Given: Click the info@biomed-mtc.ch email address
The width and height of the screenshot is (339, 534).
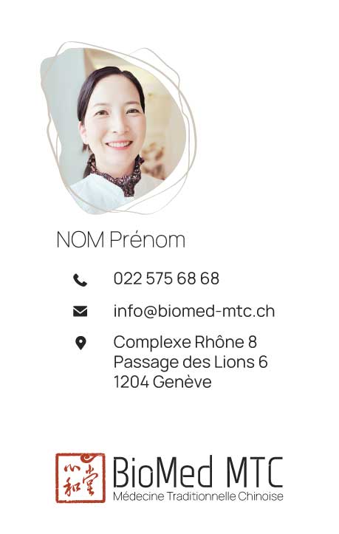Looking at the screenshot, I should 194,311.
